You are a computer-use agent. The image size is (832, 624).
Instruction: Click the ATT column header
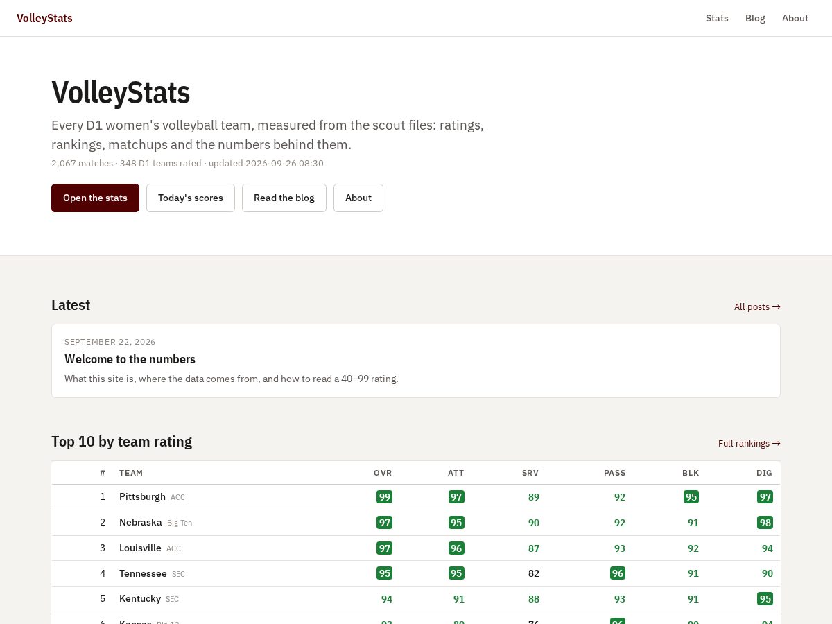point(456,473)
